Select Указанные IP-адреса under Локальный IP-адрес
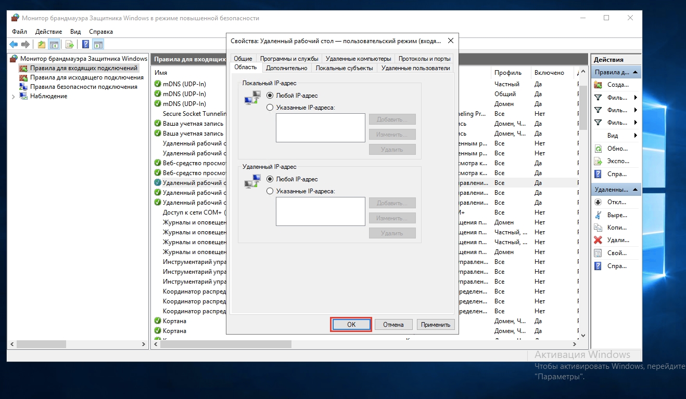This screenshot has width=686, height=399. (270, 108)
